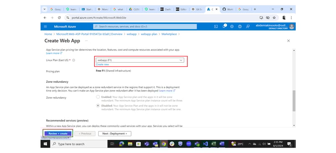Image resolution: width=336 pixels, height=153 pixels.
Task: Open the ellipsis menu beside Create Web App
Action: click(x=87, y=41)
